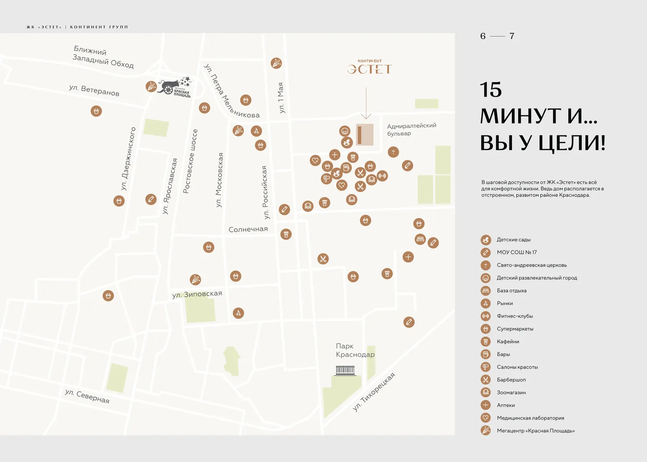This screenshot has height=462, width=647.
Task: Click the ул. Зиповская label
Action: tap(197, 294)
